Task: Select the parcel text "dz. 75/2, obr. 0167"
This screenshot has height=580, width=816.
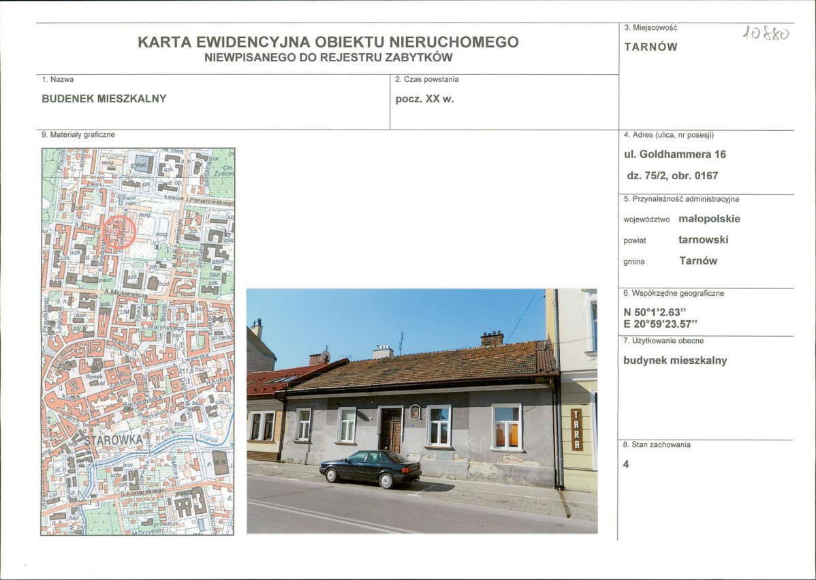Action: coord(672,176)
